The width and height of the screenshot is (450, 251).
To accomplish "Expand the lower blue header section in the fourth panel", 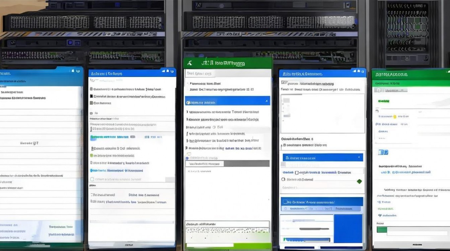I will (x=321, y=202).
